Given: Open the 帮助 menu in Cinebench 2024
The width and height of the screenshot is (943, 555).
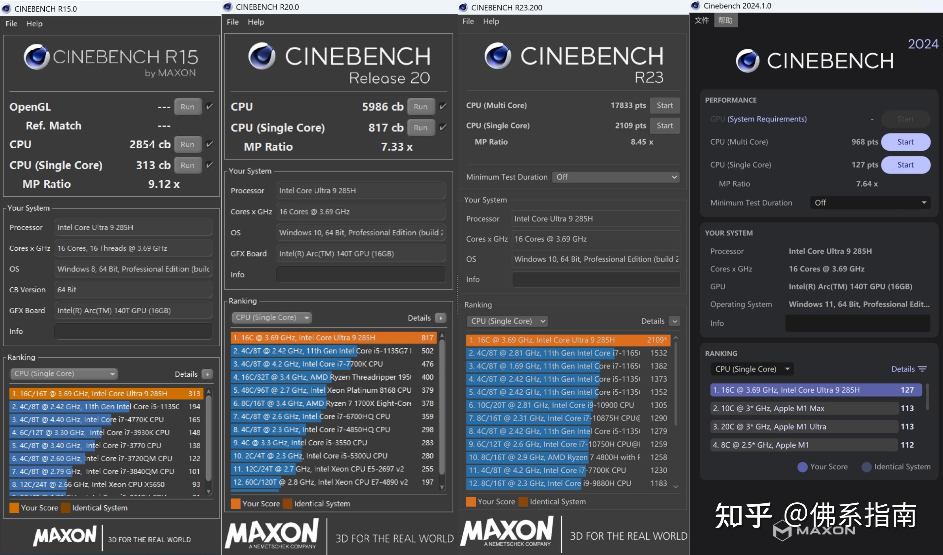Looking at the screenshot, I should [x=726, y=20].
